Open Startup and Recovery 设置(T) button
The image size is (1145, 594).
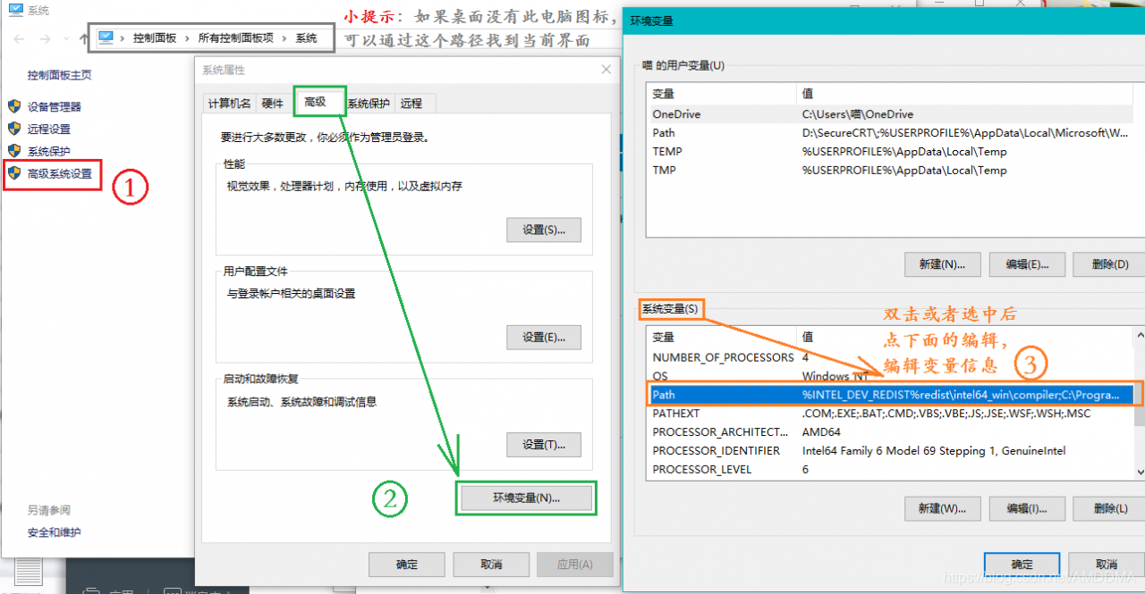tap(544, 444)
